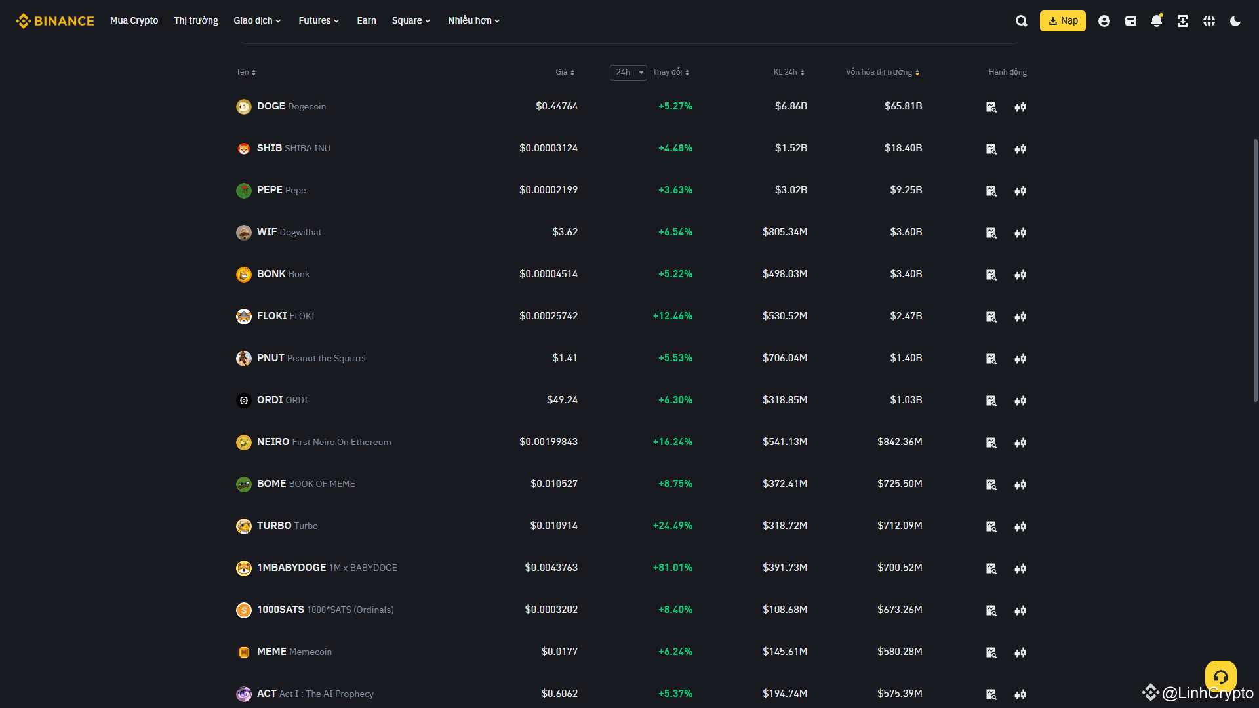Image resolution: width=1259 pixels, height=708 pixels.
Task: Open the DOGE price chart icon
Action: click(x=991, y=107)
